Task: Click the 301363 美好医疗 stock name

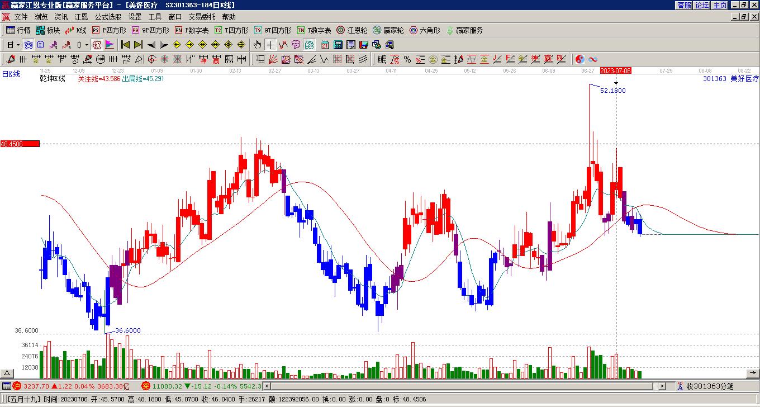Action: coord(731,79)
